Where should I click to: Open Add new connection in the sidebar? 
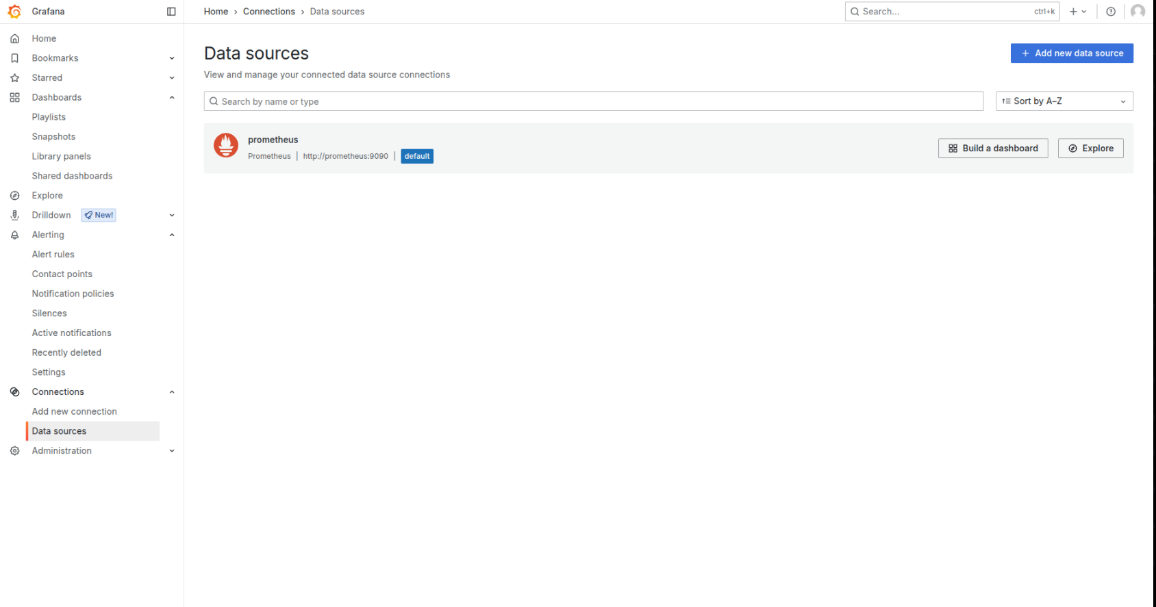pos(74,412)
